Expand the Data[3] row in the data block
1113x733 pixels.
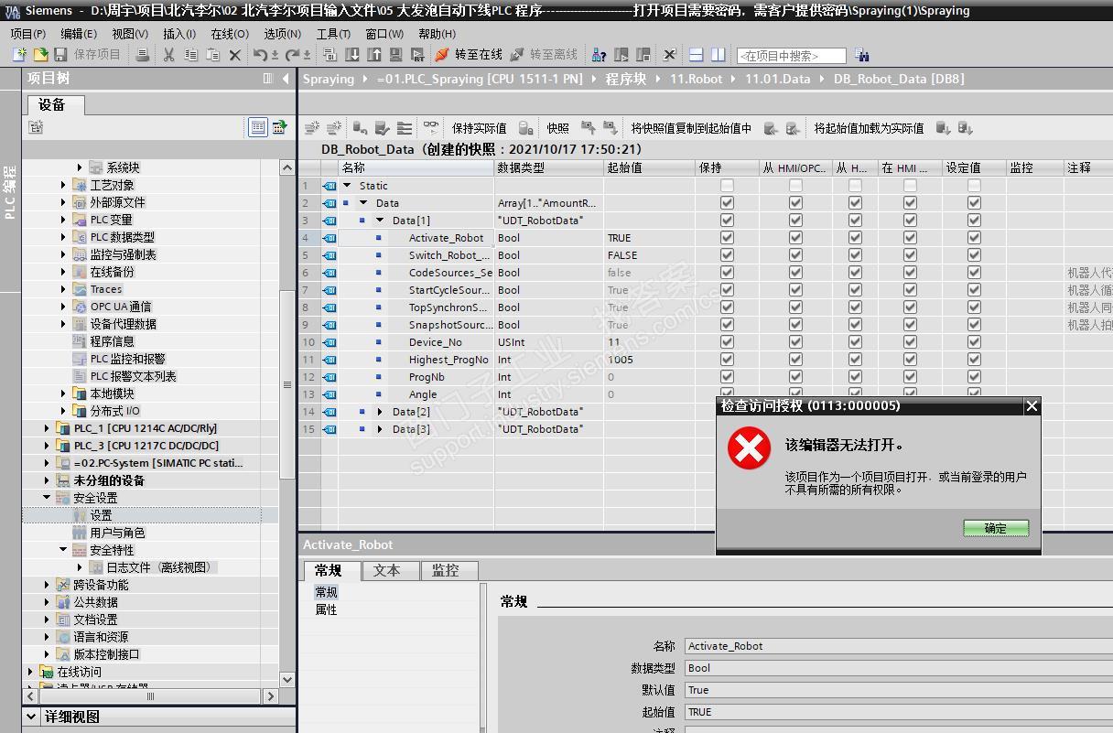point(380,429)
